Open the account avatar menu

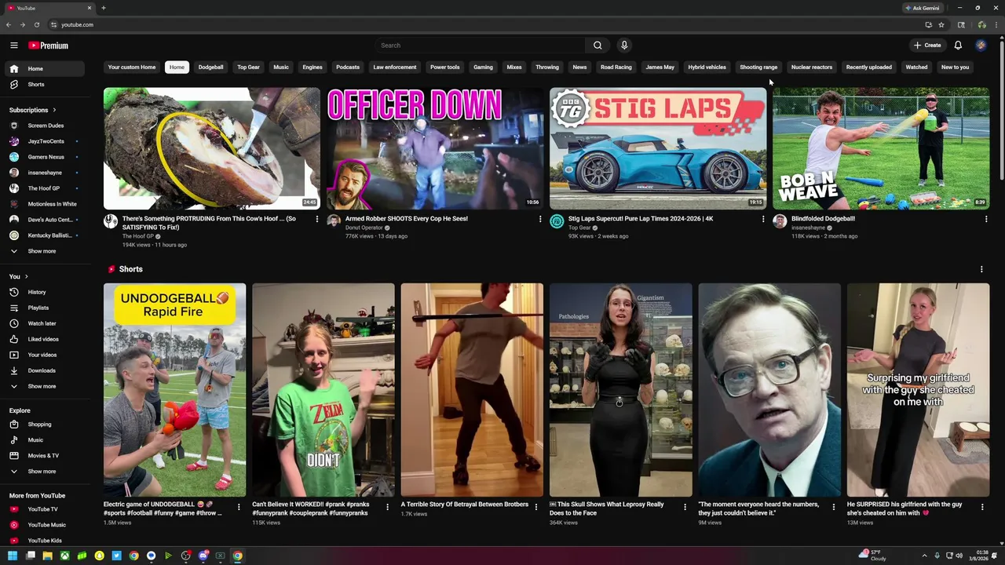coord(981,46)
